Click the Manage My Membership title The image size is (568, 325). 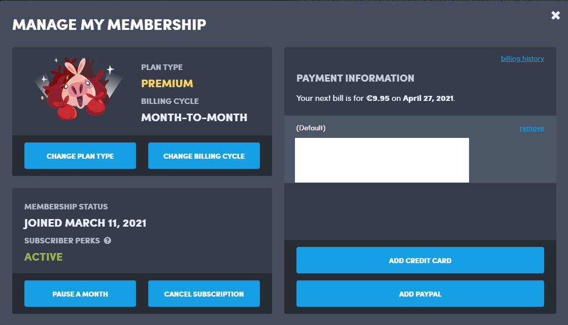click(109, 25)
